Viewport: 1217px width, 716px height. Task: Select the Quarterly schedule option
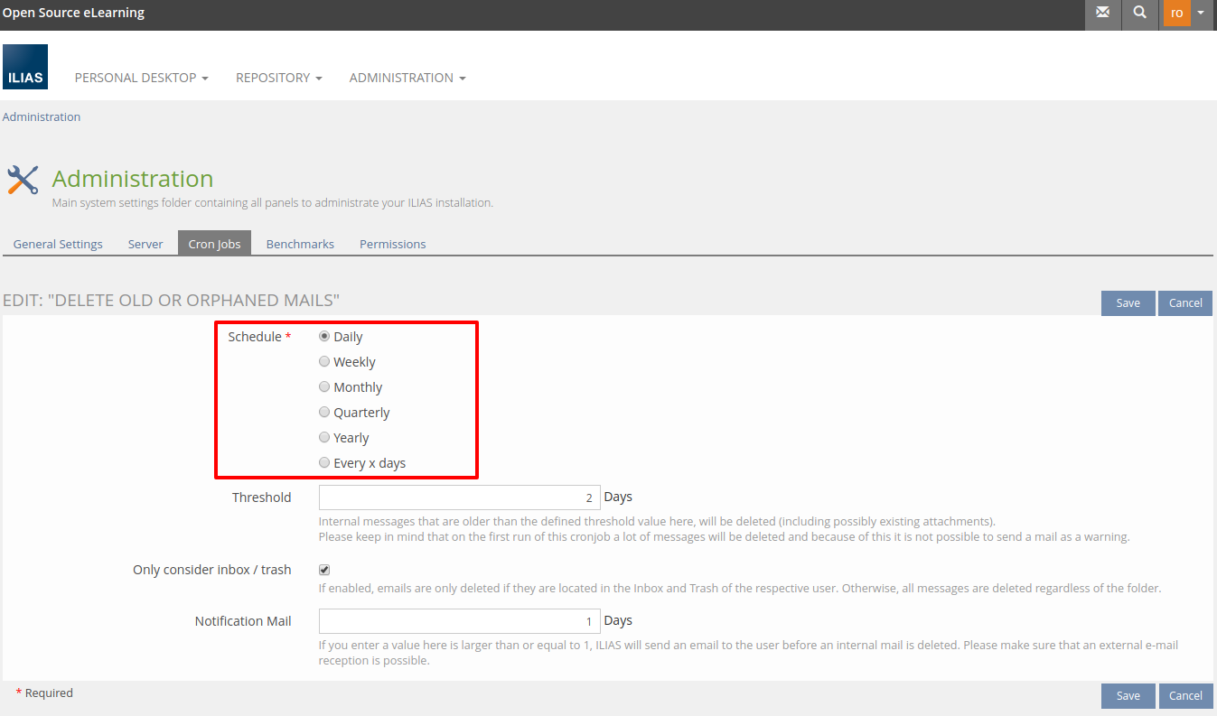324,412
